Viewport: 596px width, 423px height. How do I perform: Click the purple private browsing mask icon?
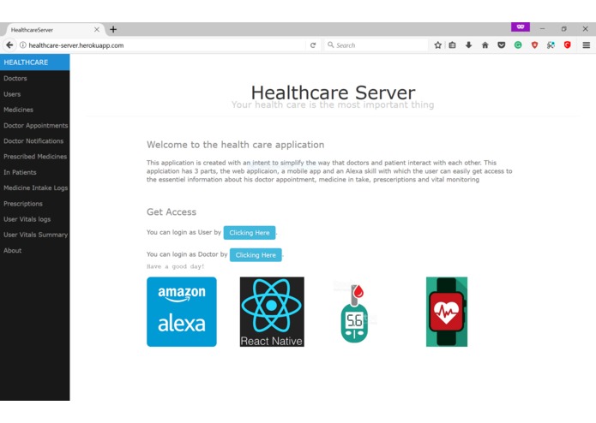click(x=521, y=27)
